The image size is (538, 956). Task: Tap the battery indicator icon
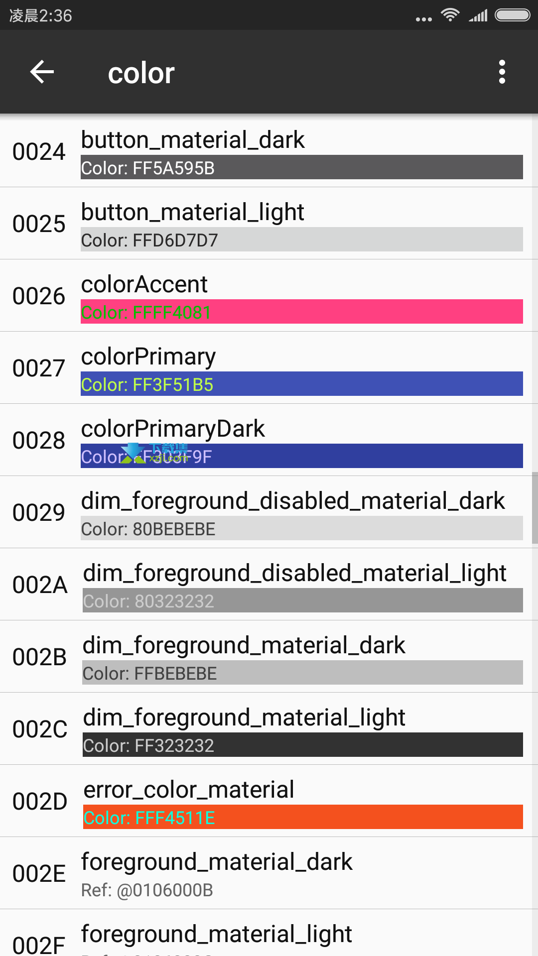tap(512, 15)
